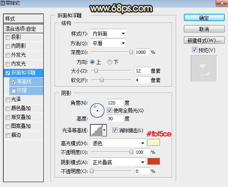Enable the 内发光 checkbox

click(x=8, y=64)
